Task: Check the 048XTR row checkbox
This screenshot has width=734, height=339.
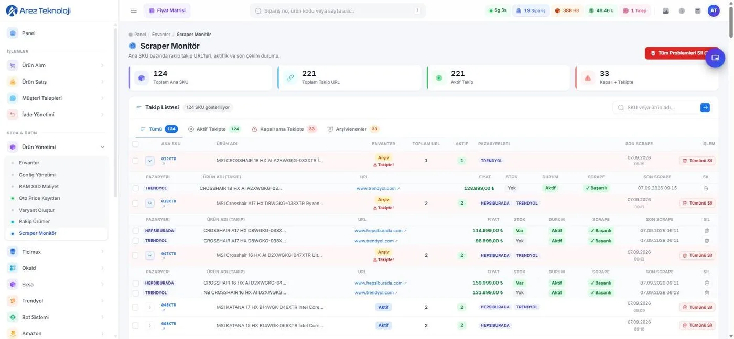Action: pyautogui.click(x=135, y=307)
